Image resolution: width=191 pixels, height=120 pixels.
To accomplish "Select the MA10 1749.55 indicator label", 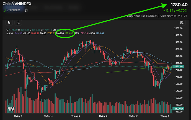I will pyautogui.click(x=14, y=33).
